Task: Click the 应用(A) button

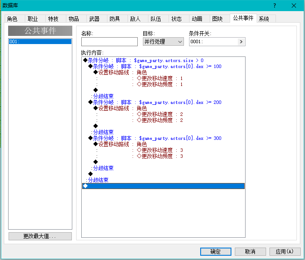Action: pyautogui.click(x=285, y=251)
